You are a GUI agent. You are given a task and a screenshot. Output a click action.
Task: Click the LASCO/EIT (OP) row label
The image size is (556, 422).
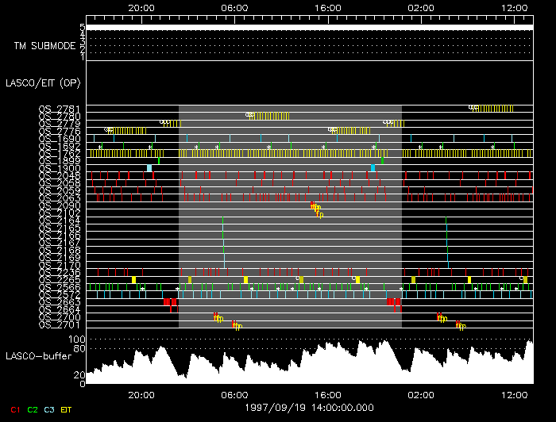pos(41,82)
